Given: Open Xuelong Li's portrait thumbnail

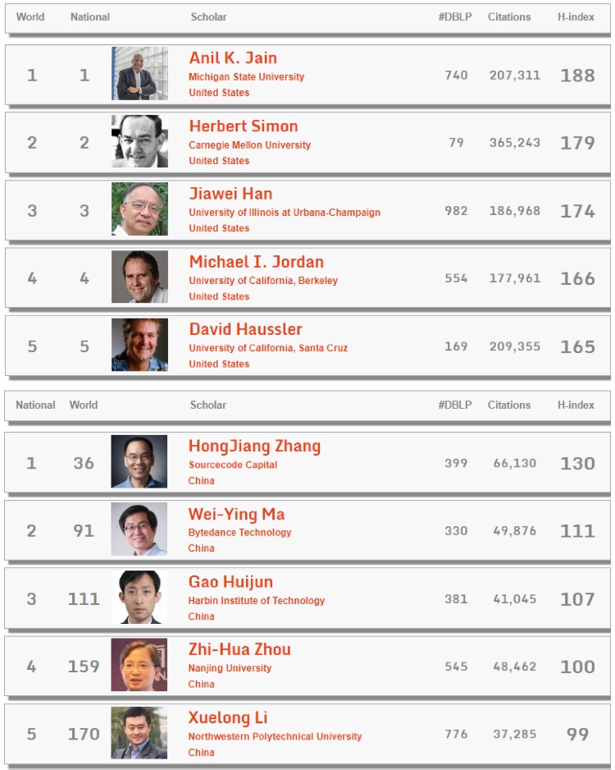Looking at the screenshot, I should tap(139, 733).
